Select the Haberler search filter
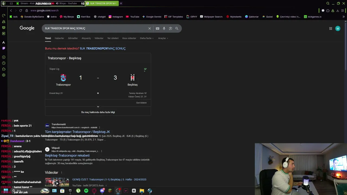This screenshot has width=347, height=195. 59,38
